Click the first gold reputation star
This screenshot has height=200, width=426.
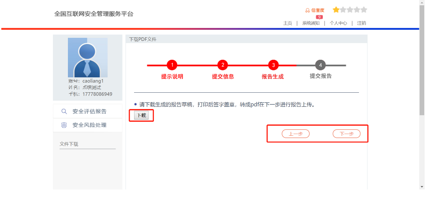tap(336, 10)
